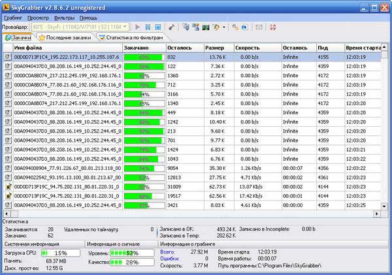Open the Провайдер provider dropdown
This screenshot has height=275, width=392.
pyautogui.click(x=80, y=27)
